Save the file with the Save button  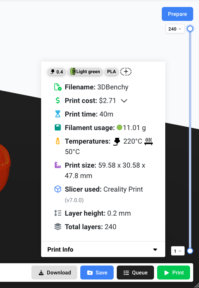coord(97,273)
